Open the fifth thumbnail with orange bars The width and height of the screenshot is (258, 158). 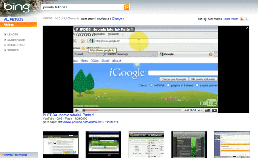point(232,144)
